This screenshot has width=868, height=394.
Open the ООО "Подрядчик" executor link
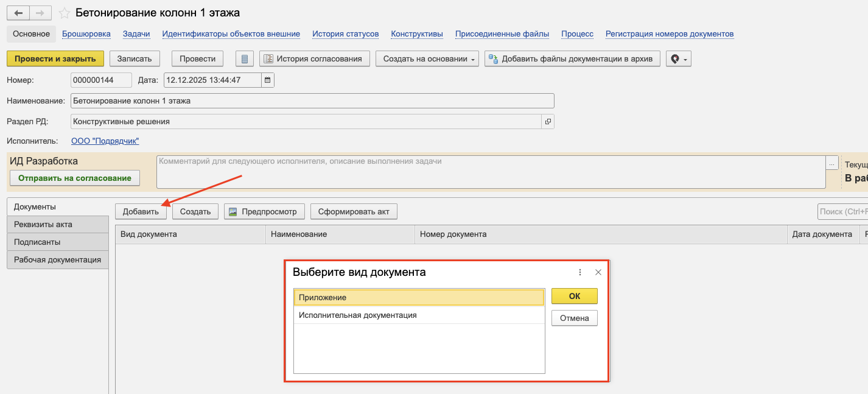coord(105,141)
